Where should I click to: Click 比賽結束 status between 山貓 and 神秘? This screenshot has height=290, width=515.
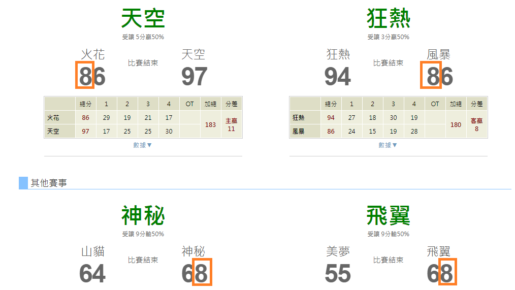tap(143, 260)
